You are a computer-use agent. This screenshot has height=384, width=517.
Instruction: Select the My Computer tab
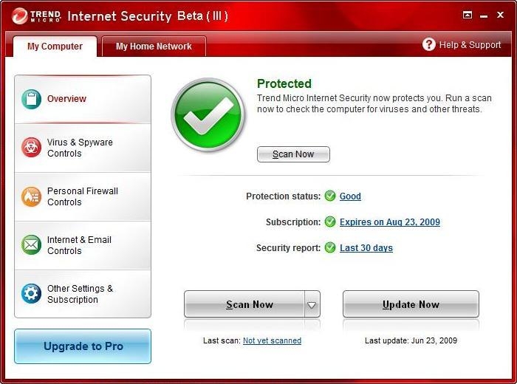pyautogui.click(x=55, y=46)
